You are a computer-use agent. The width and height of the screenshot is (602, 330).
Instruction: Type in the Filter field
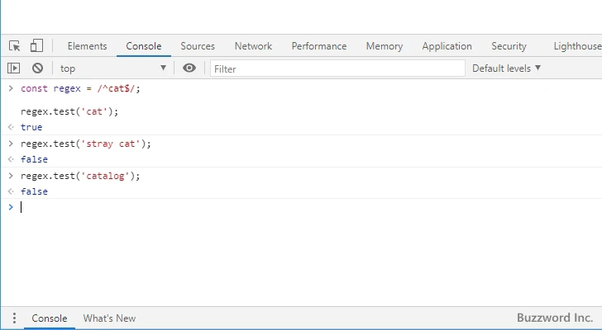point(337,68)
